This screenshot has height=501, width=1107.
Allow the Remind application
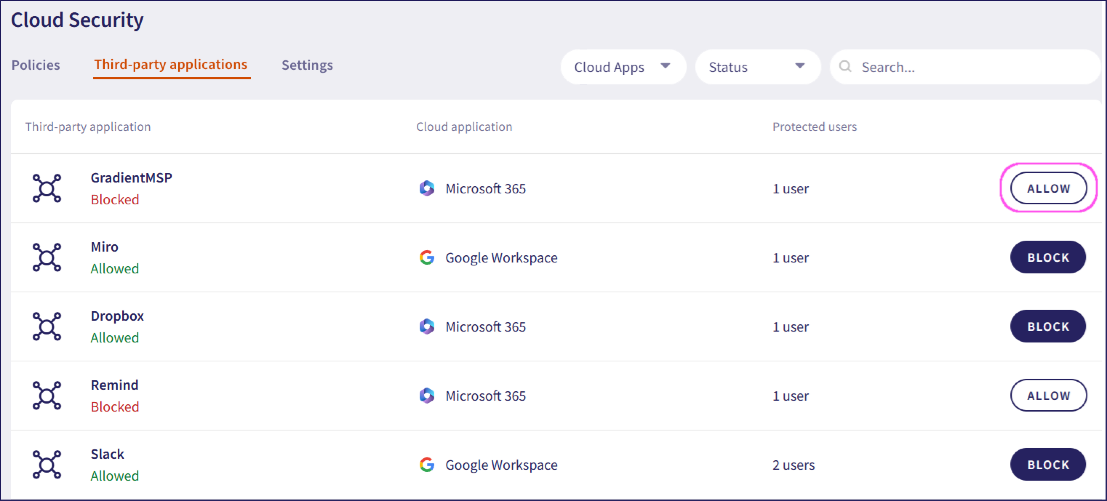(x=1048, y=395)
